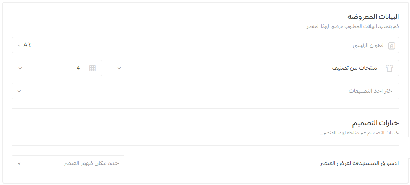Viewport: 410px width, 185px height.
Task: Click the letter A title icon
Action: 392,46
